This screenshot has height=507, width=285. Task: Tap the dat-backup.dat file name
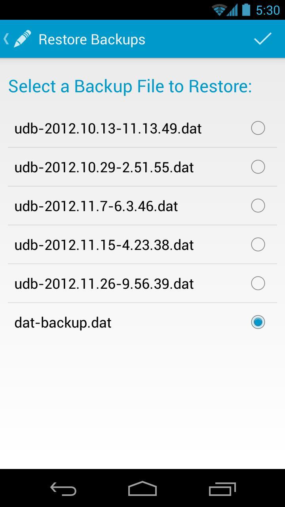(63, 323)
